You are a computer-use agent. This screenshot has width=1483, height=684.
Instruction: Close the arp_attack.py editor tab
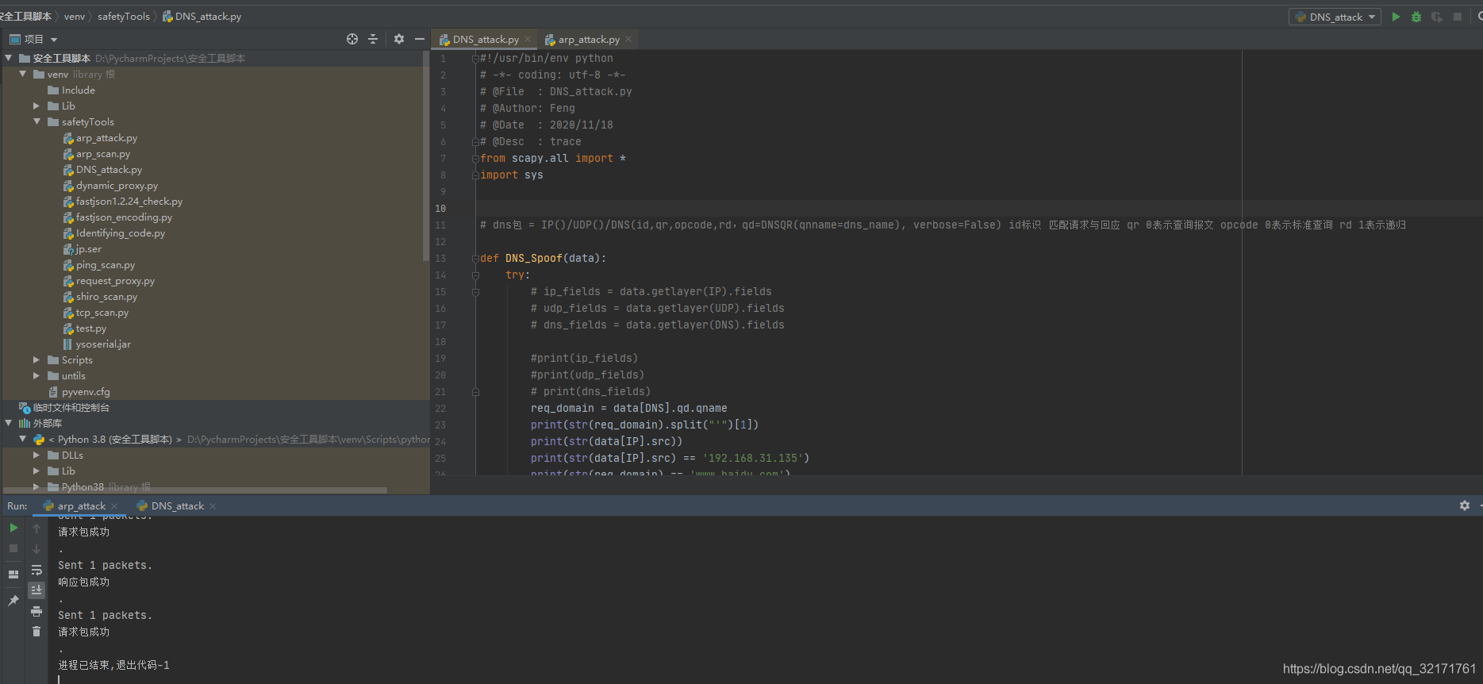click(628, 39)
